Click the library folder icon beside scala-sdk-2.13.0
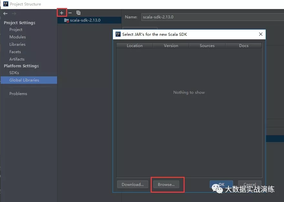284x202 pixels. 66,20
